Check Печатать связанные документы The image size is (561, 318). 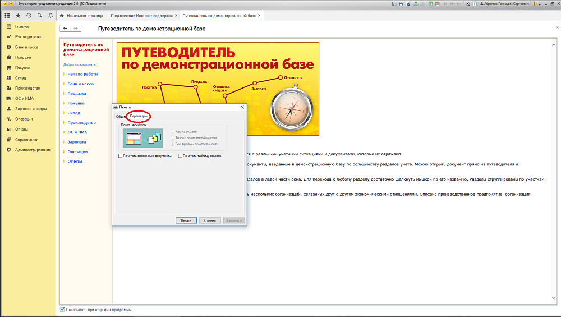(120, 156)
